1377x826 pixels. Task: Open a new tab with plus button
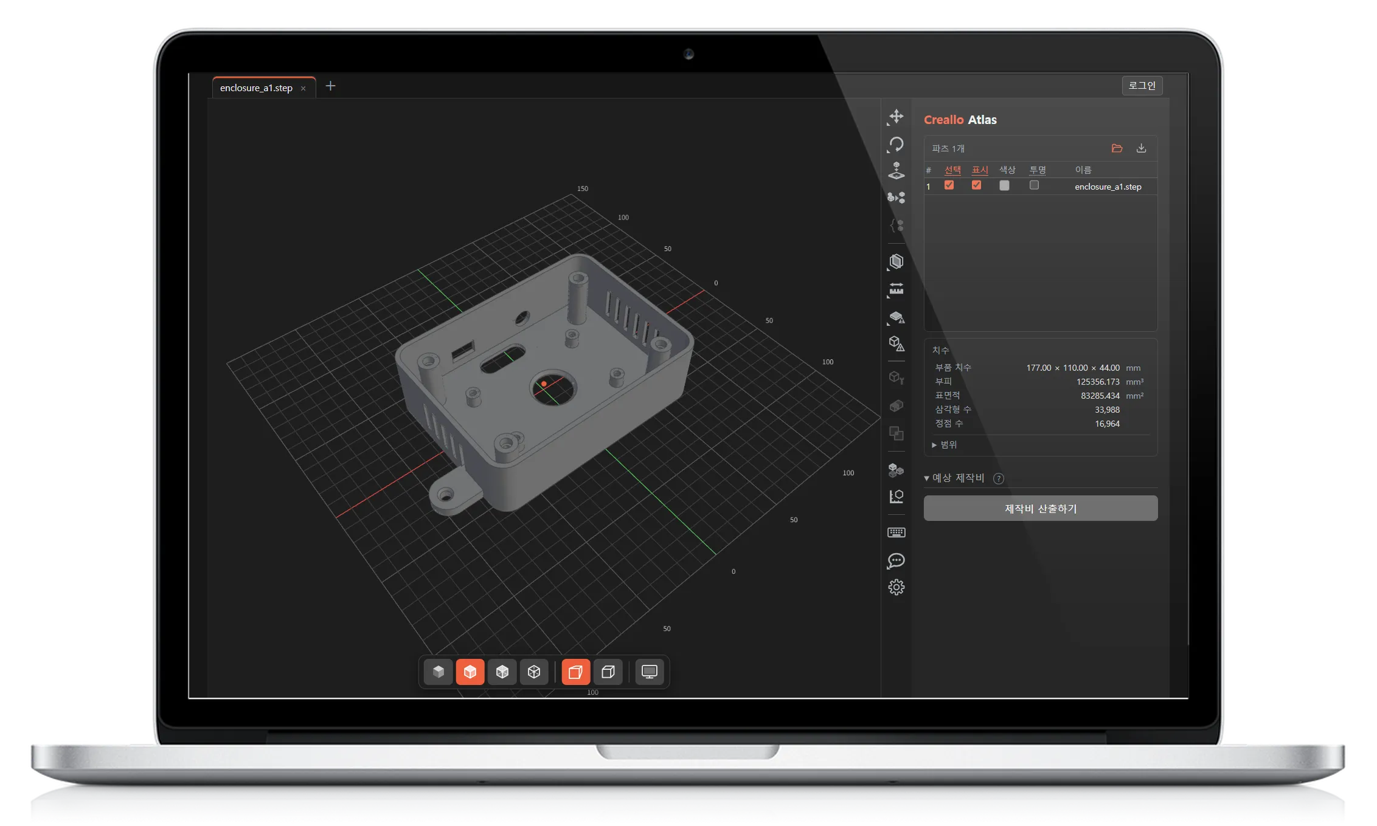coord(330,86)
